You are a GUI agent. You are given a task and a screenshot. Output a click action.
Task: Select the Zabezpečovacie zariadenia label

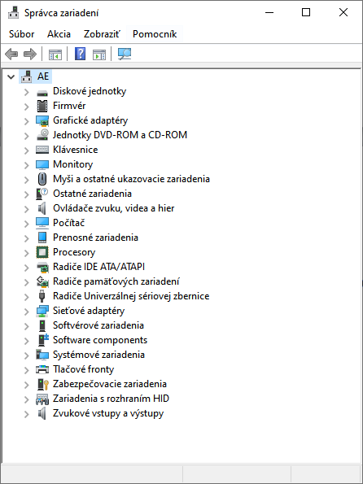click(110, 384)
